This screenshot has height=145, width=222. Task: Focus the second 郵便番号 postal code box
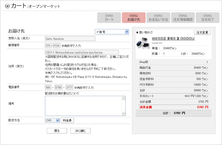(57, 45)
